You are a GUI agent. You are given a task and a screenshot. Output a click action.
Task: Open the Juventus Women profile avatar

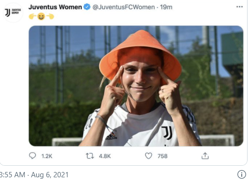coord(13,12)
